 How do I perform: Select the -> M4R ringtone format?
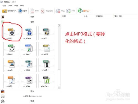(x=46, y=65)
